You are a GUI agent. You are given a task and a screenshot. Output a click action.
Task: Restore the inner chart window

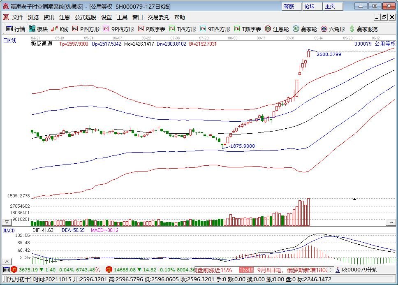click(x=384, y=17)
